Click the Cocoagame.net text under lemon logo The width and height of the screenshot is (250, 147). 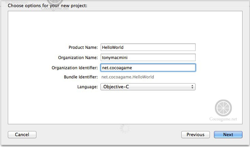point(223,119)
